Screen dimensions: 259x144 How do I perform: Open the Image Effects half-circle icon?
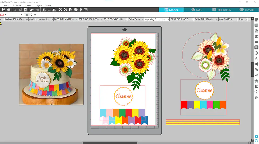point(256,53)
